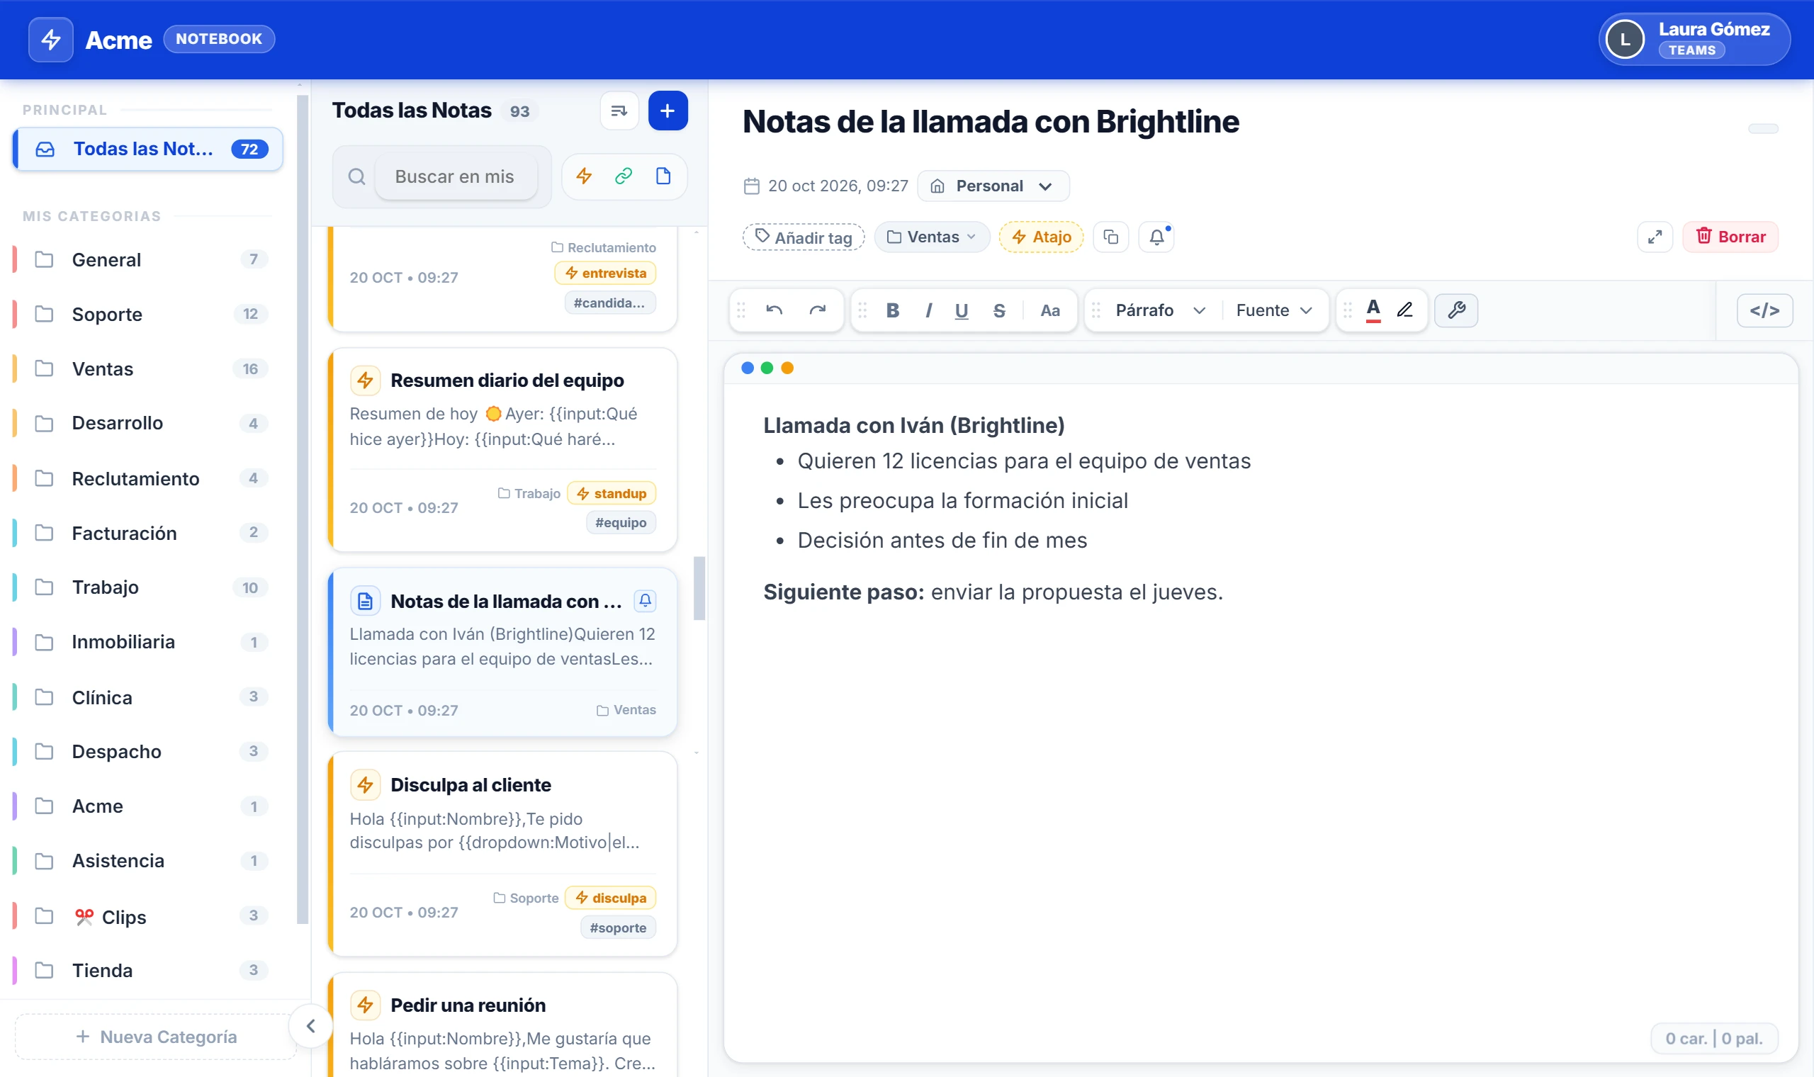Open the Resumen diario del equipo note
This screenshot has height=1077, width=1814.
tap(502, 450)
